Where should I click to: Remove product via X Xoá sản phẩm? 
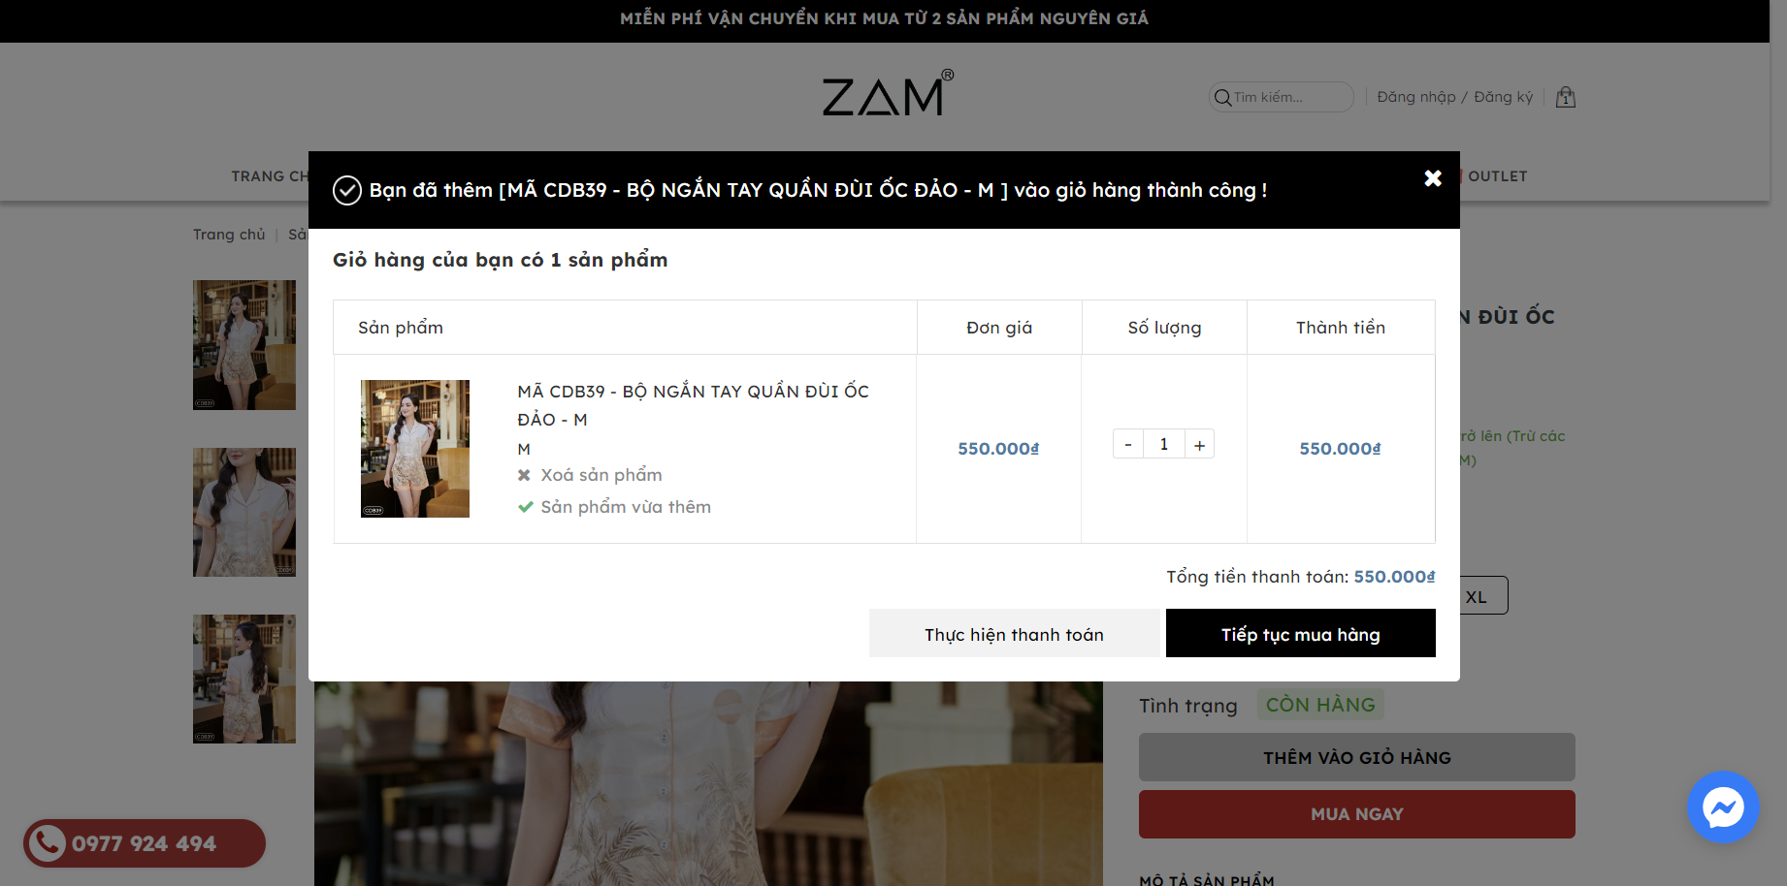(590, 475)
